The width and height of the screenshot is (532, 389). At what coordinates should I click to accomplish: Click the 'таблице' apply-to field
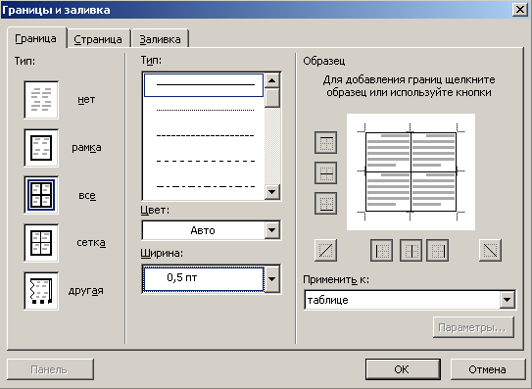pyautogui.click(x=403, y=300)
